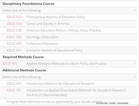Click School and Society in America title
The image size is (139, 106).
pyautogui.click(x=48, y=24)
